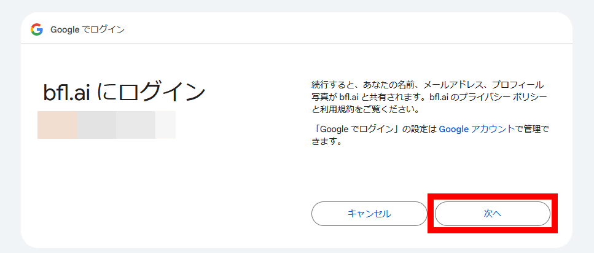Click the Google G logo
Screen dimensions: 594x253
coord(37,29)
